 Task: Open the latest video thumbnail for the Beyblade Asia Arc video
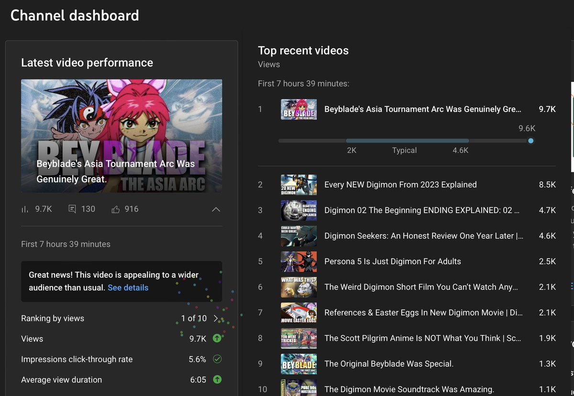pyautogui.click(x=121, y=136)
